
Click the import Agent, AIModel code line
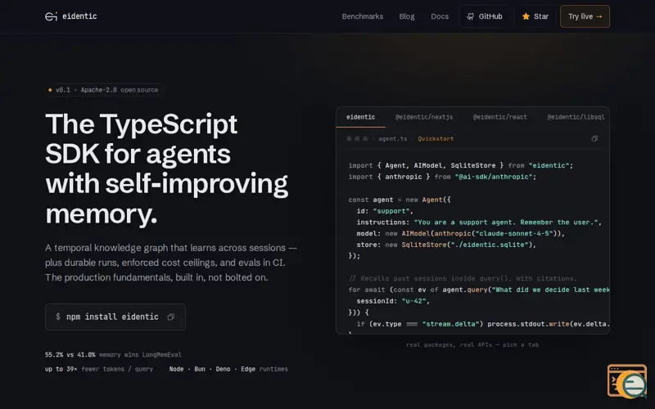pos(461,165)
